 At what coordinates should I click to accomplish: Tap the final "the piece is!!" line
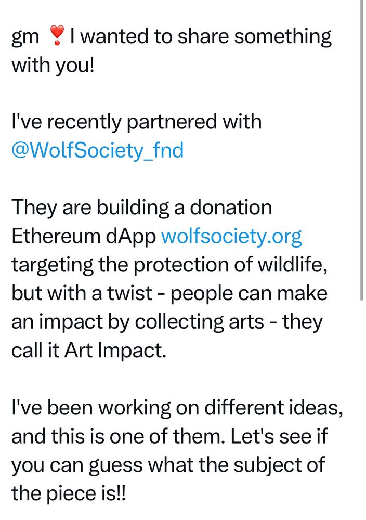(x=69, y=493)
